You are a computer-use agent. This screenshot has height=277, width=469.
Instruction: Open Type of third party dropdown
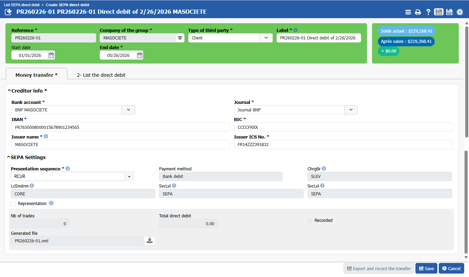(x=266, y=38)
